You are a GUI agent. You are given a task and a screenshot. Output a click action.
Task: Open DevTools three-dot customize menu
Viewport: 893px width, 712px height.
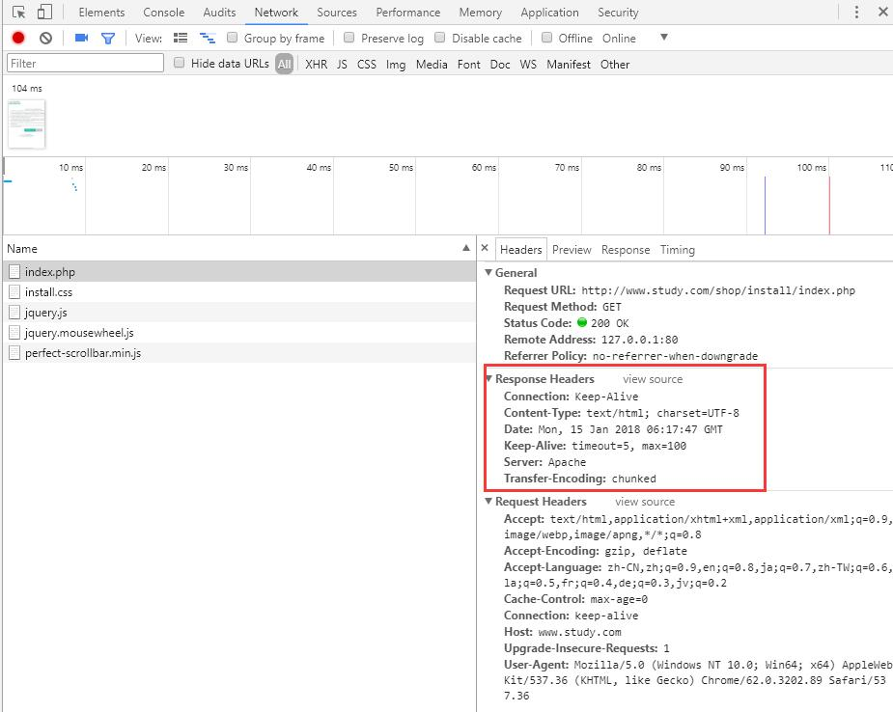(x=856, y=12)
